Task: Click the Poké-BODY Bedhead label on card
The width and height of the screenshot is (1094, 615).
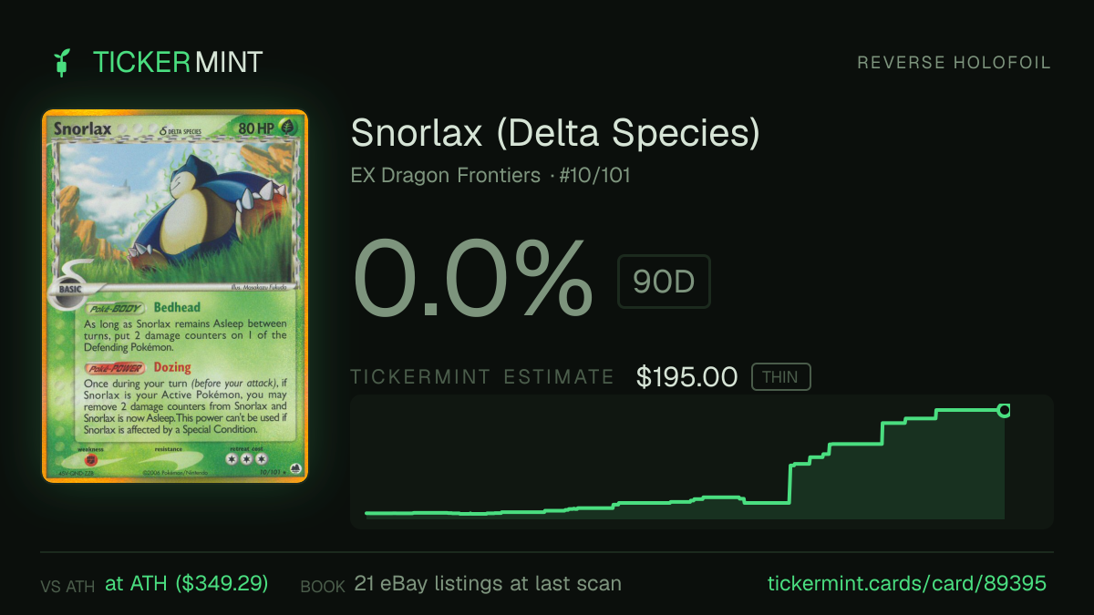Action: click(x=144, y=307)
